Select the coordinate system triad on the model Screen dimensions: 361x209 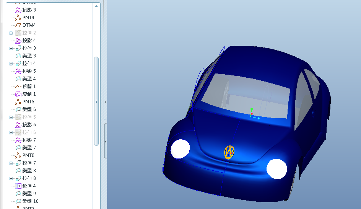[254, 114]
